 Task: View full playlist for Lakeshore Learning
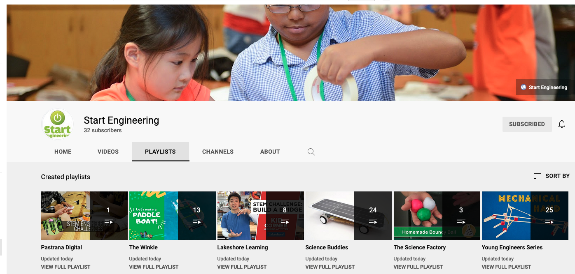click(242, 267)
